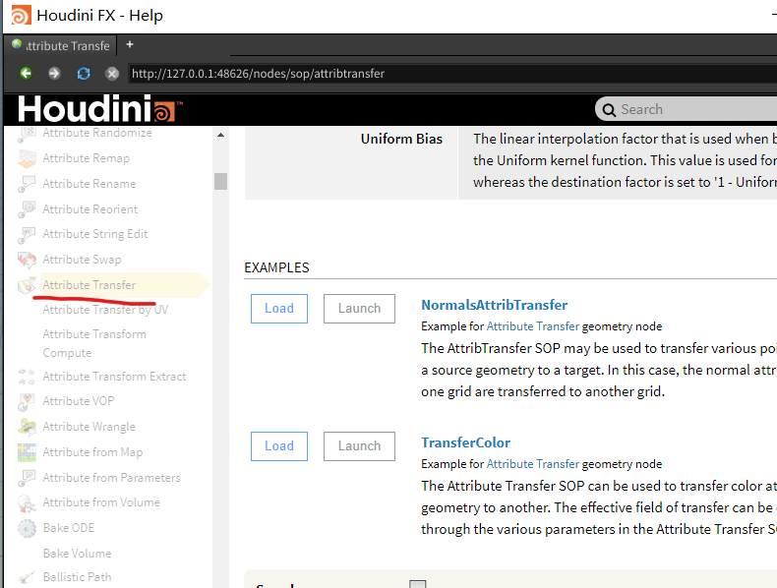This screenshot has height=588, width=777.
Task: Click the Uniform Bias parameter label
Action: [x=401, y=140]
